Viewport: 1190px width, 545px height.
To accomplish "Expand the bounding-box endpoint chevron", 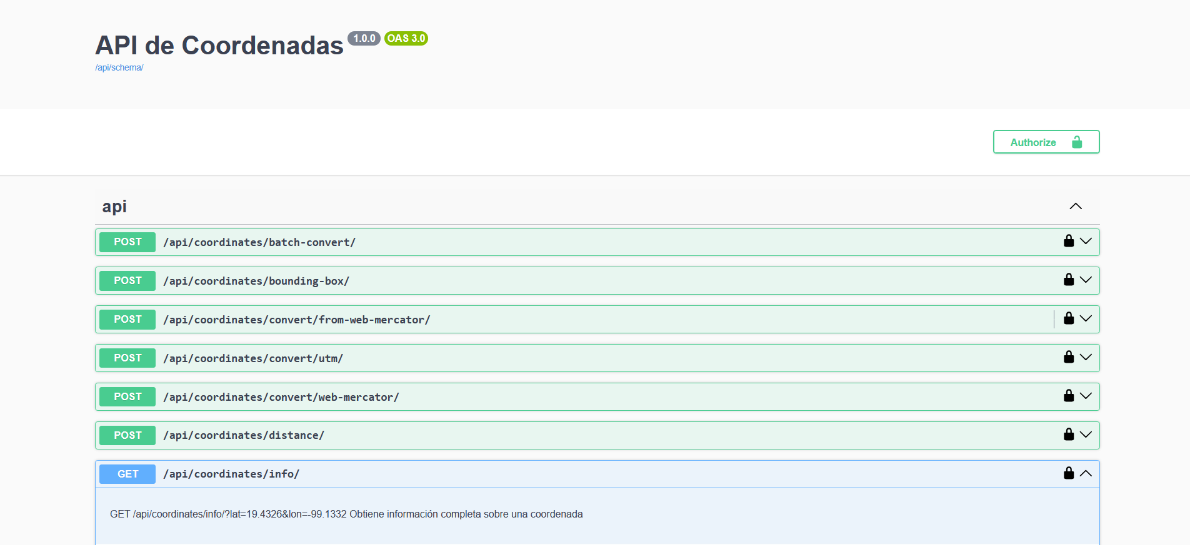I will [1086, 280].
